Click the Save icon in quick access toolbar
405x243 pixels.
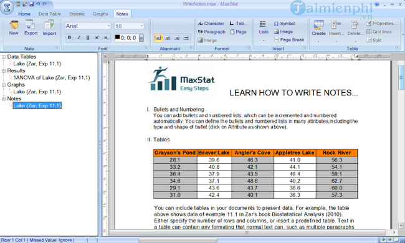tap(31, 4)
